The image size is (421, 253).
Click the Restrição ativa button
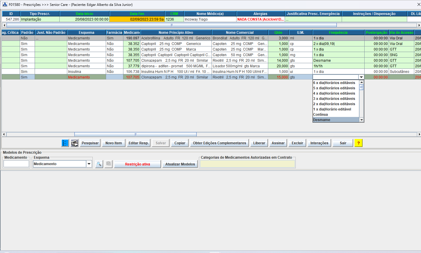coord(137,164)
